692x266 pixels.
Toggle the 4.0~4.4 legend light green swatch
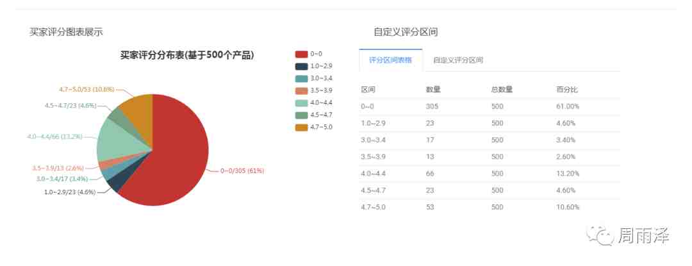tap(301, 103)
